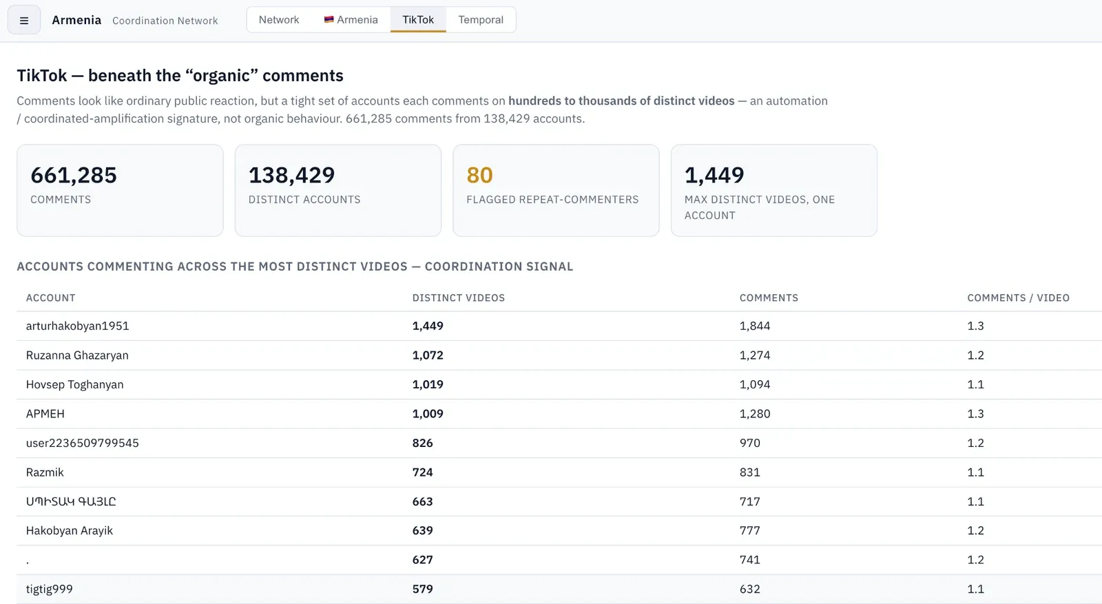Screen dimensions: 1102x604
Task: Click the COMMENTS / VIDEO column header
Action: pyautogui.click(x=1018, y=298)
